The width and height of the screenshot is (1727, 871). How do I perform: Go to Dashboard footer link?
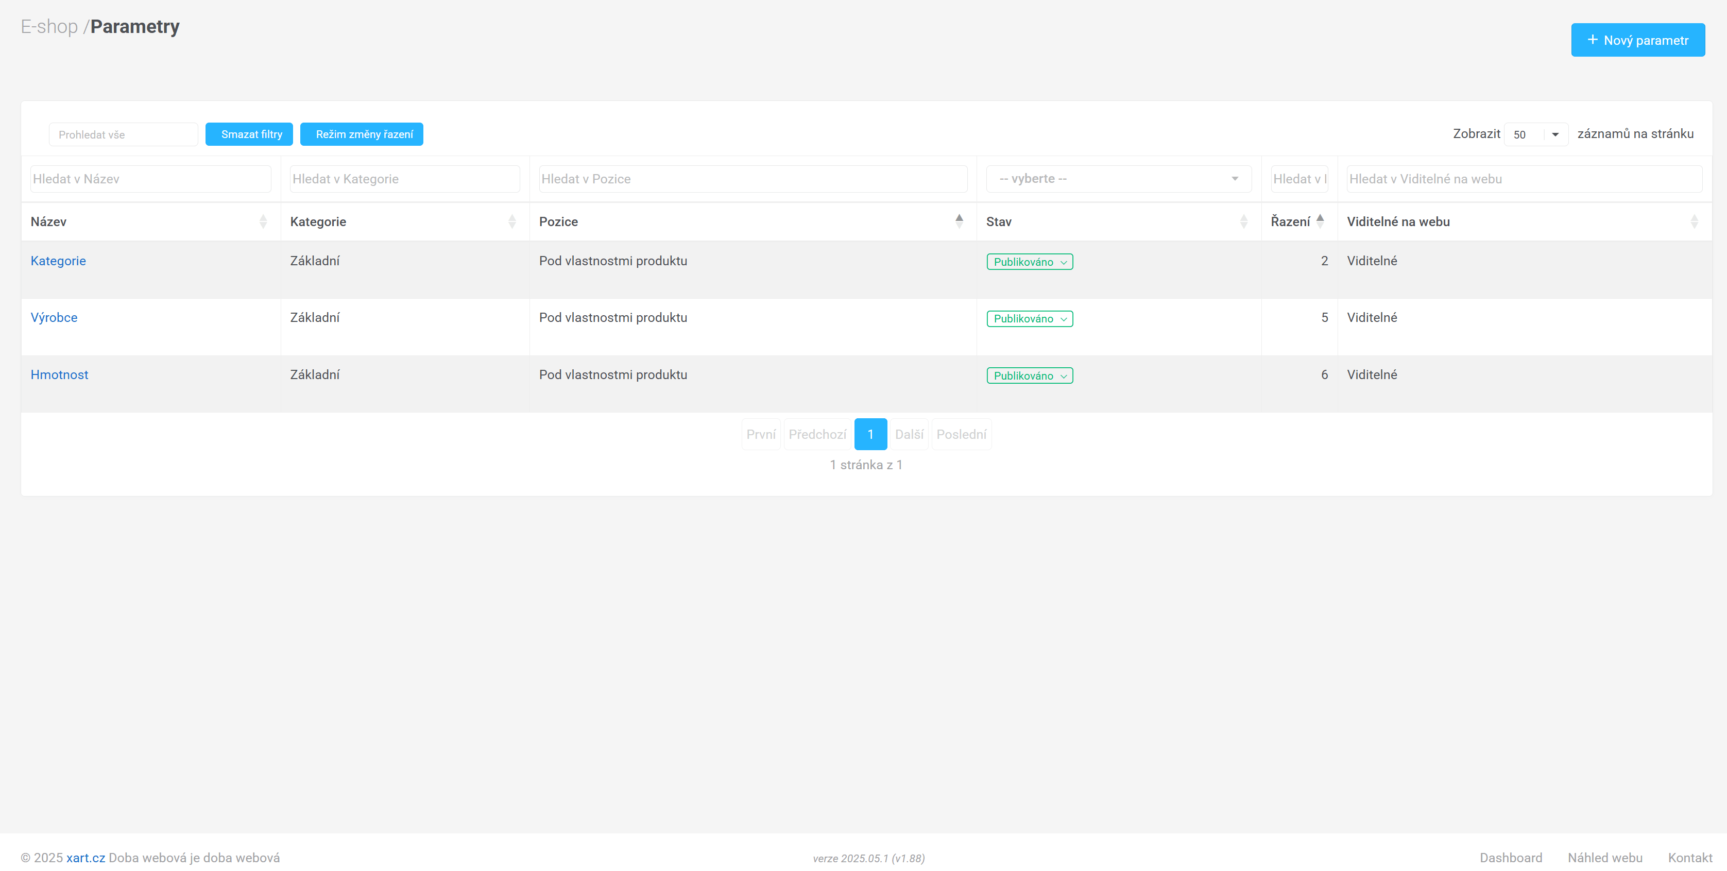(x=1511, y=857)
